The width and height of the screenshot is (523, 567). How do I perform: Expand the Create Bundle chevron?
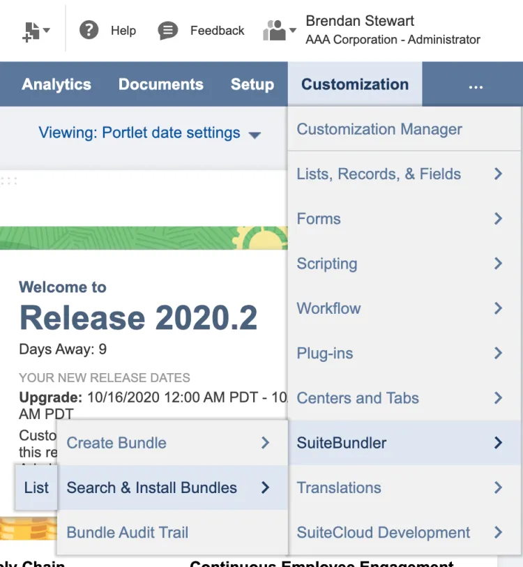tap(265, 443)
